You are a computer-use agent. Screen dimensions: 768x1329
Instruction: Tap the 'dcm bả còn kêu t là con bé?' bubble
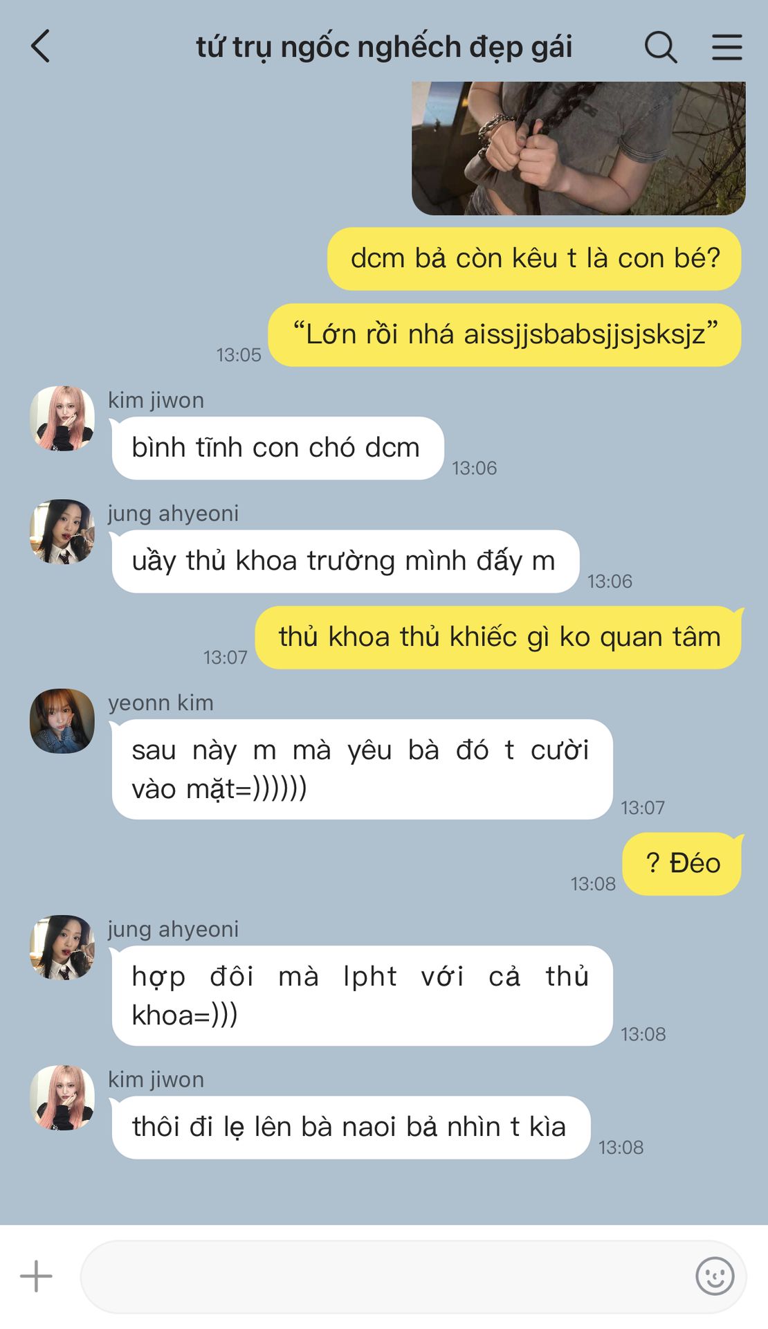(534, 258)
